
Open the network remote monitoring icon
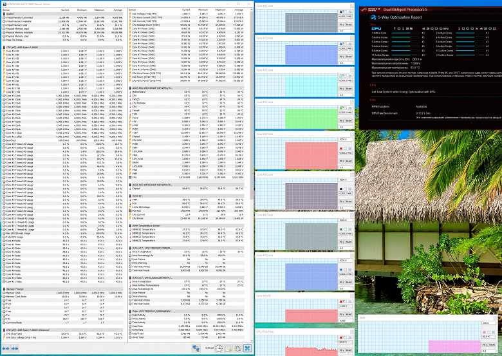196,348
